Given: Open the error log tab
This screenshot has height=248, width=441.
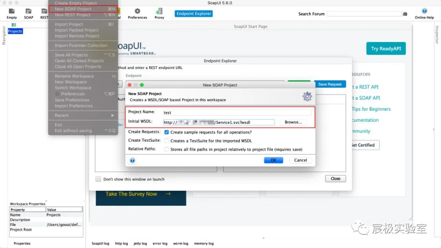Looking at the screenshot, I should 160,244.
